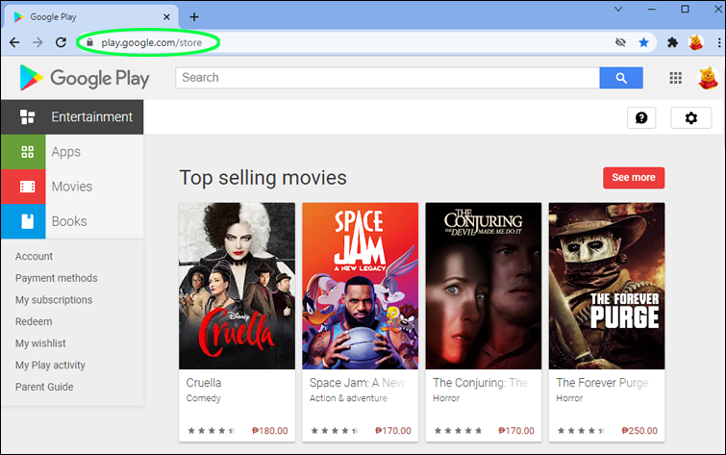Screen dimensions: 726x455
Task: Click inside the Search input field
Action: pos(388,78)
